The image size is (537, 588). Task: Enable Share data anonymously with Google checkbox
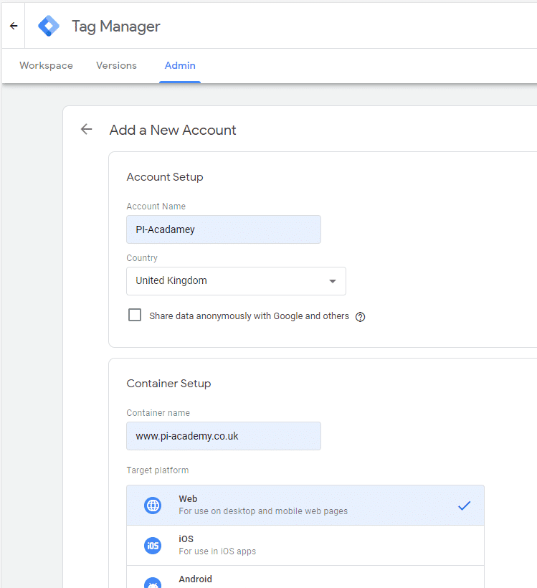coord(135,315)
